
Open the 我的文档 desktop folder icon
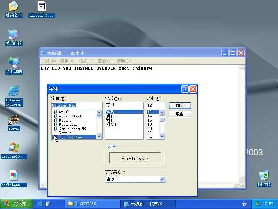14,9
